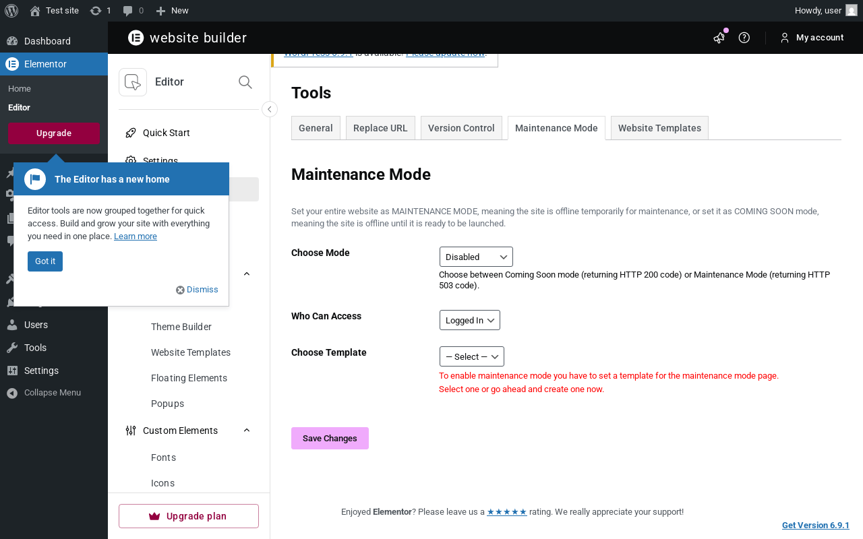The height and width of the screenshot is (539, 863).
Task: Click the Save Changes button
Action: [x=330, y=438]
